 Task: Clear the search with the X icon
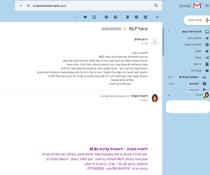click(28, 6)
